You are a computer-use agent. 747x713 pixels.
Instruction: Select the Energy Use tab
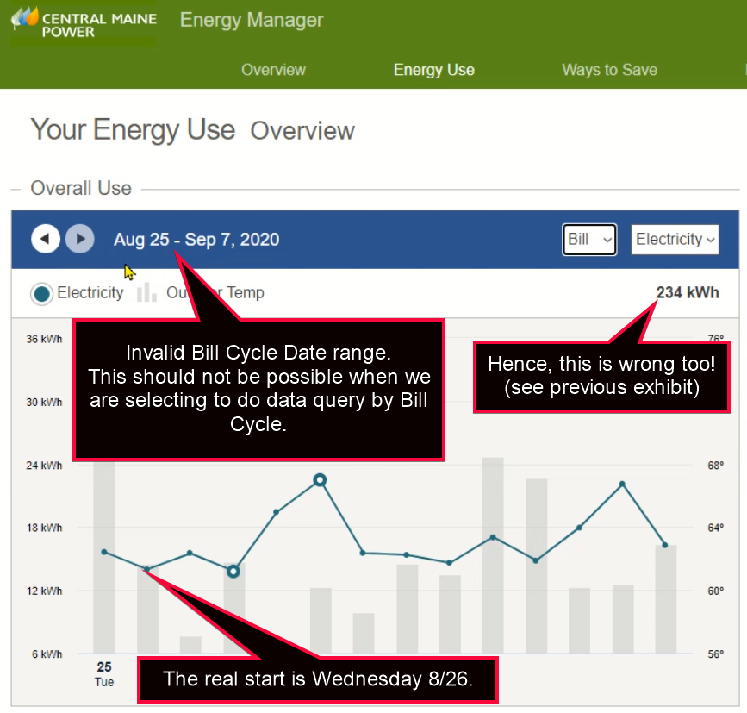pyautogui.click(x=433, y=70)
